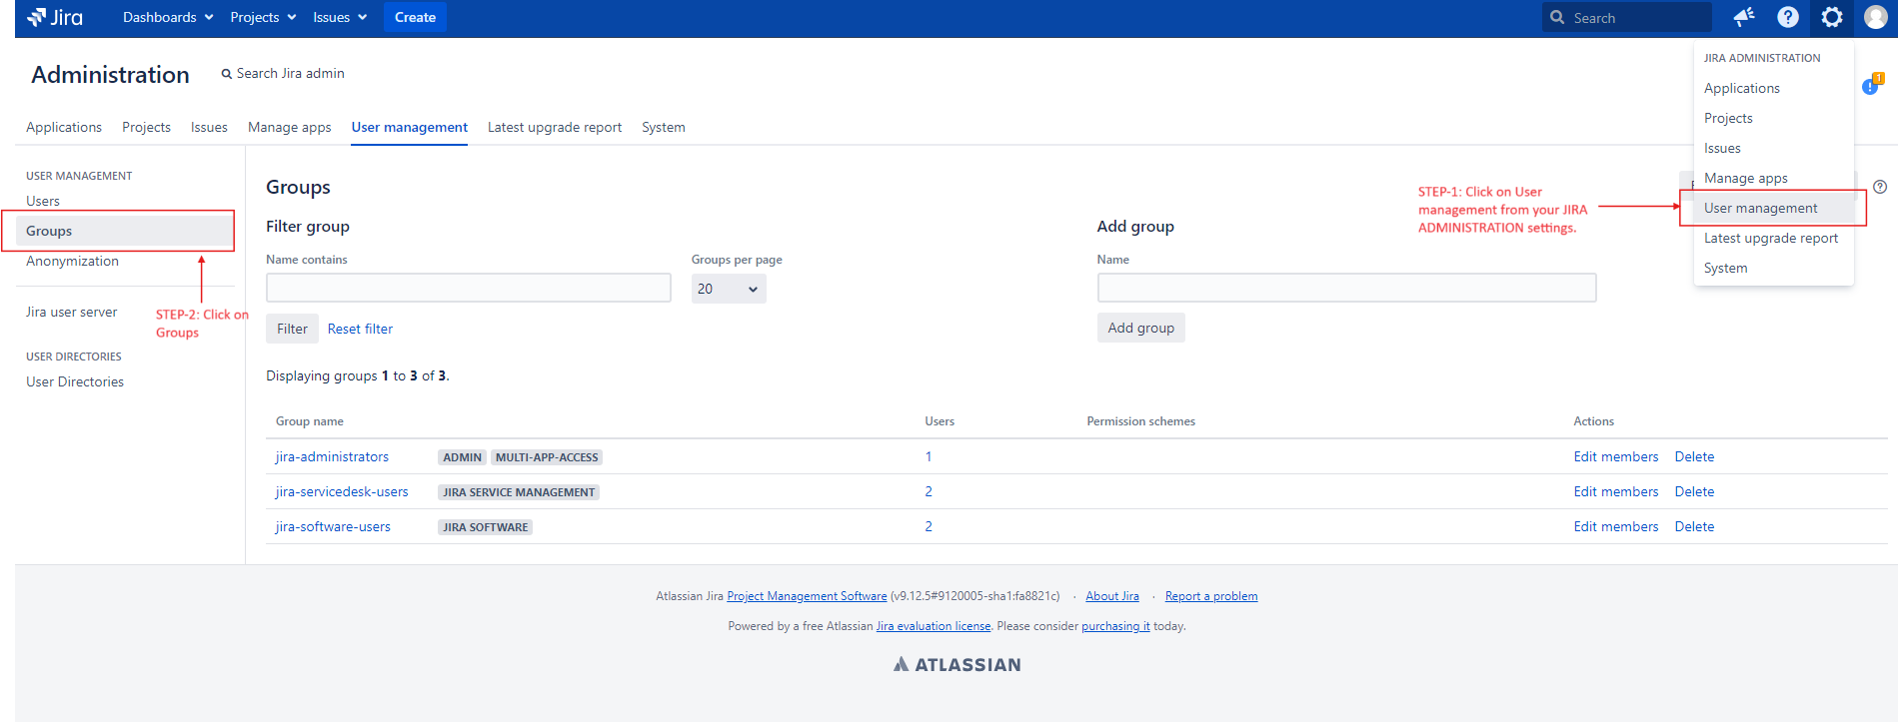Delete the jira-software-users group
This screenshot has height=722, width=1898.
point(1694,526)
